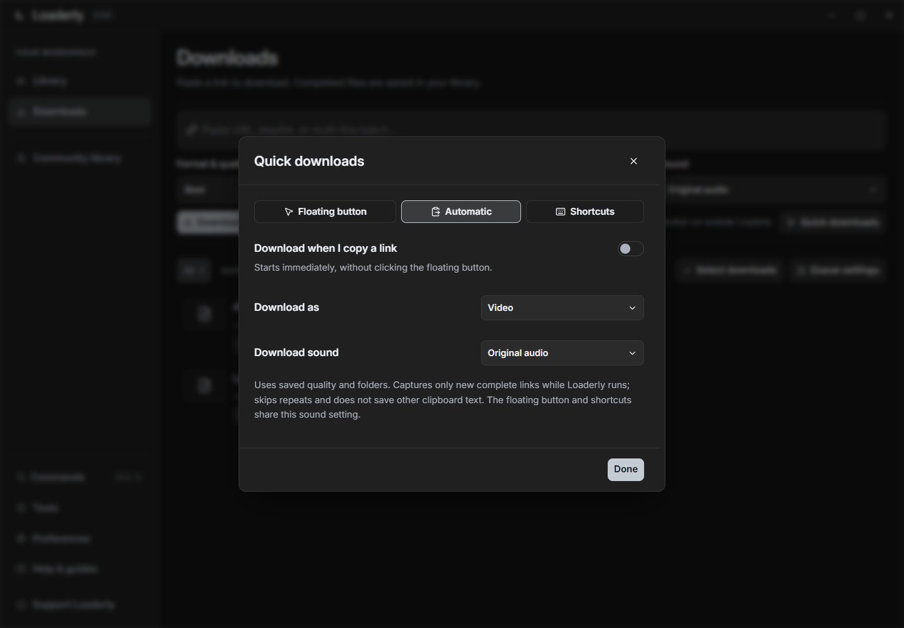The width and height of the screenshot is (904, 628).
Task: Select the Automatic tab
Action: (x=461, y=212)
